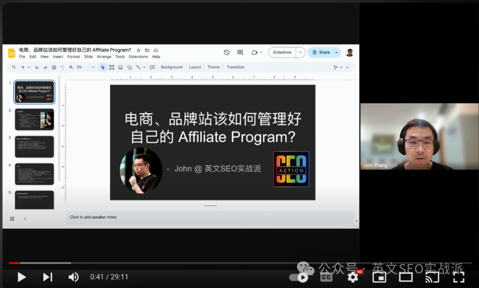The height and width of the screenshot is (288, 479).
Task: Click the Layout button
Action: pos(195,67)
